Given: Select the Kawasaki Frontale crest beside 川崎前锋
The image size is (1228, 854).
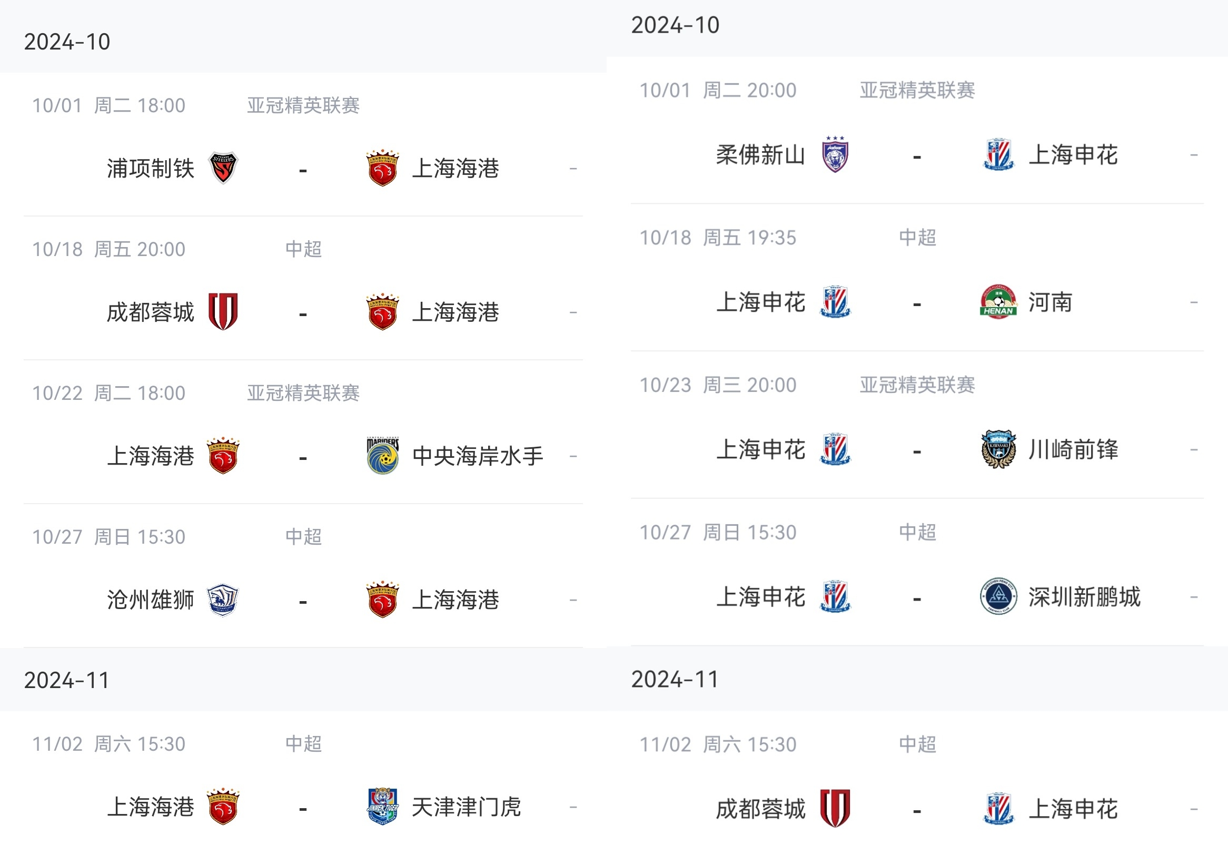Looking at the screenshot, I should pos(998,449).
